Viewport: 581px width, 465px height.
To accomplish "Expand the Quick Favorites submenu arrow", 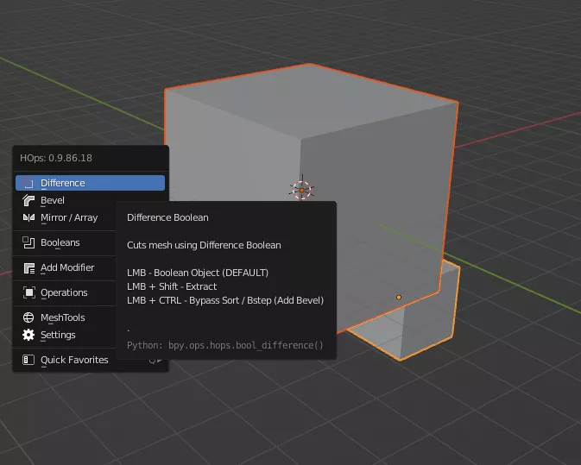I will (158, 361).
